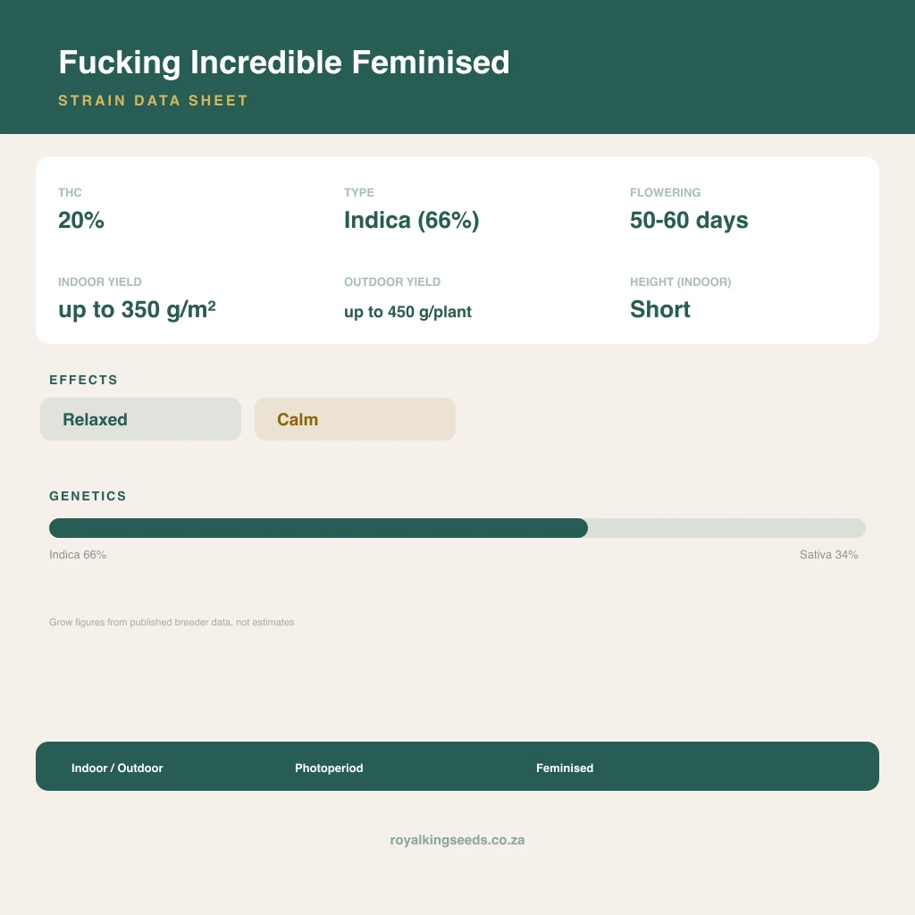The width and height of the screenshot is (915, 915).
Task: Select the Photoperiod label
Action: tap(329, 768)
